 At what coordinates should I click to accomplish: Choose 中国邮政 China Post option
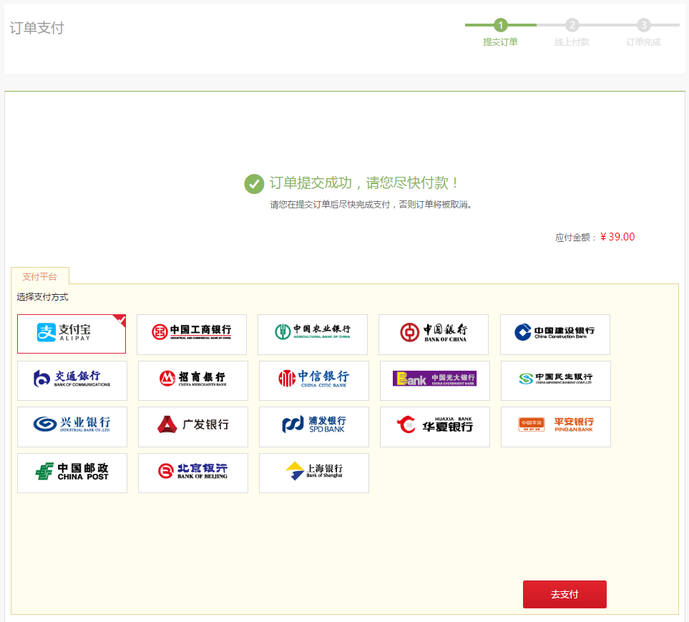[72, 473]
